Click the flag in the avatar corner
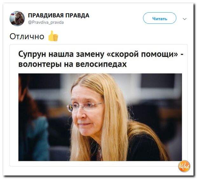 click(x=12, y=15)
